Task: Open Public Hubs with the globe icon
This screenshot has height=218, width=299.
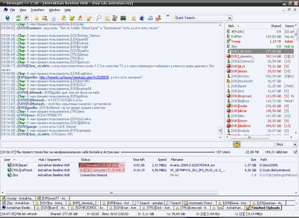Action: coord(7,18)
